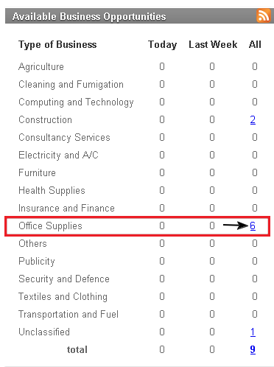Click the Consultancy Services label
Screen dimensions: 274x367
pos(64,138)
